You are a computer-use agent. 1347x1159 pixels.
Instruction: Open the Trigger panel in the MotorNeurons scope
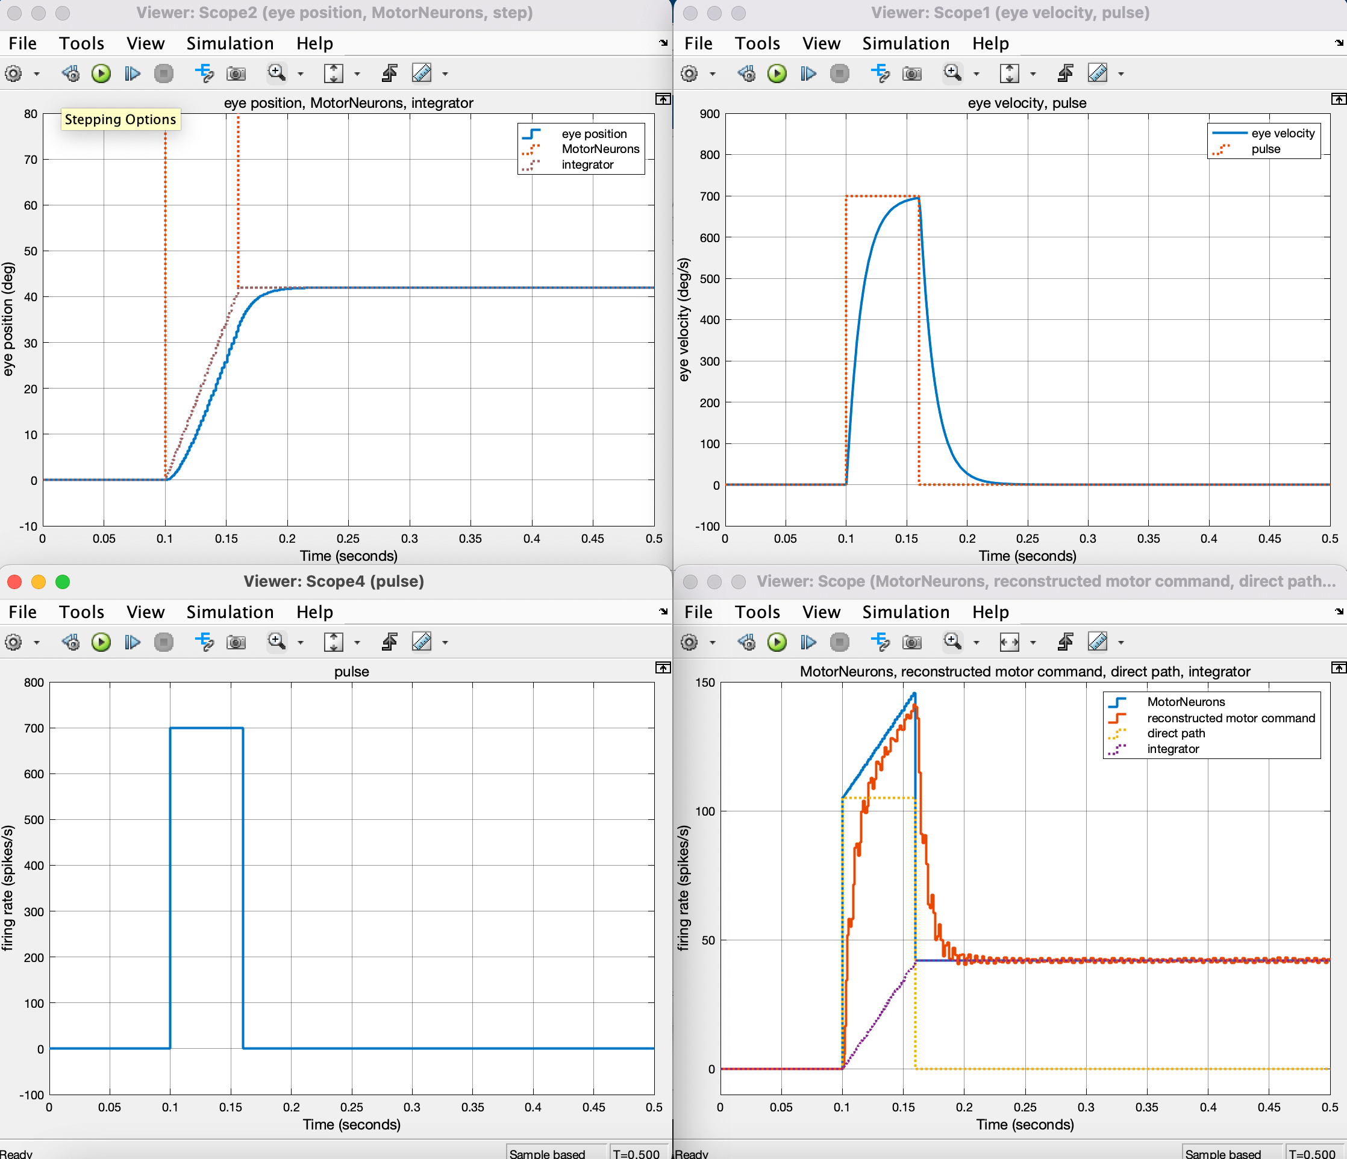click(x=1065, y=642)
